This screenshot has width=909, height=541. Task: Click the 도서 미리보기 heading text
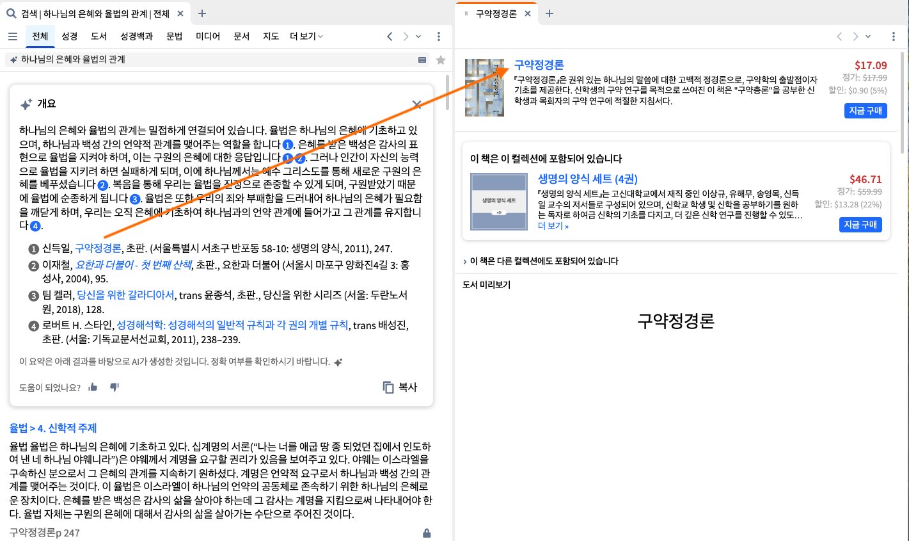pos(486,285)
